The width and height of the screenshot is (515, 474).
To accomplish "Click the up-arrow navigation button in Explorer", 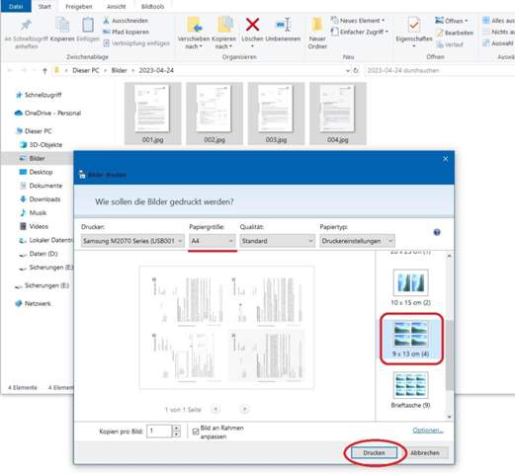I will pos(44,70).
